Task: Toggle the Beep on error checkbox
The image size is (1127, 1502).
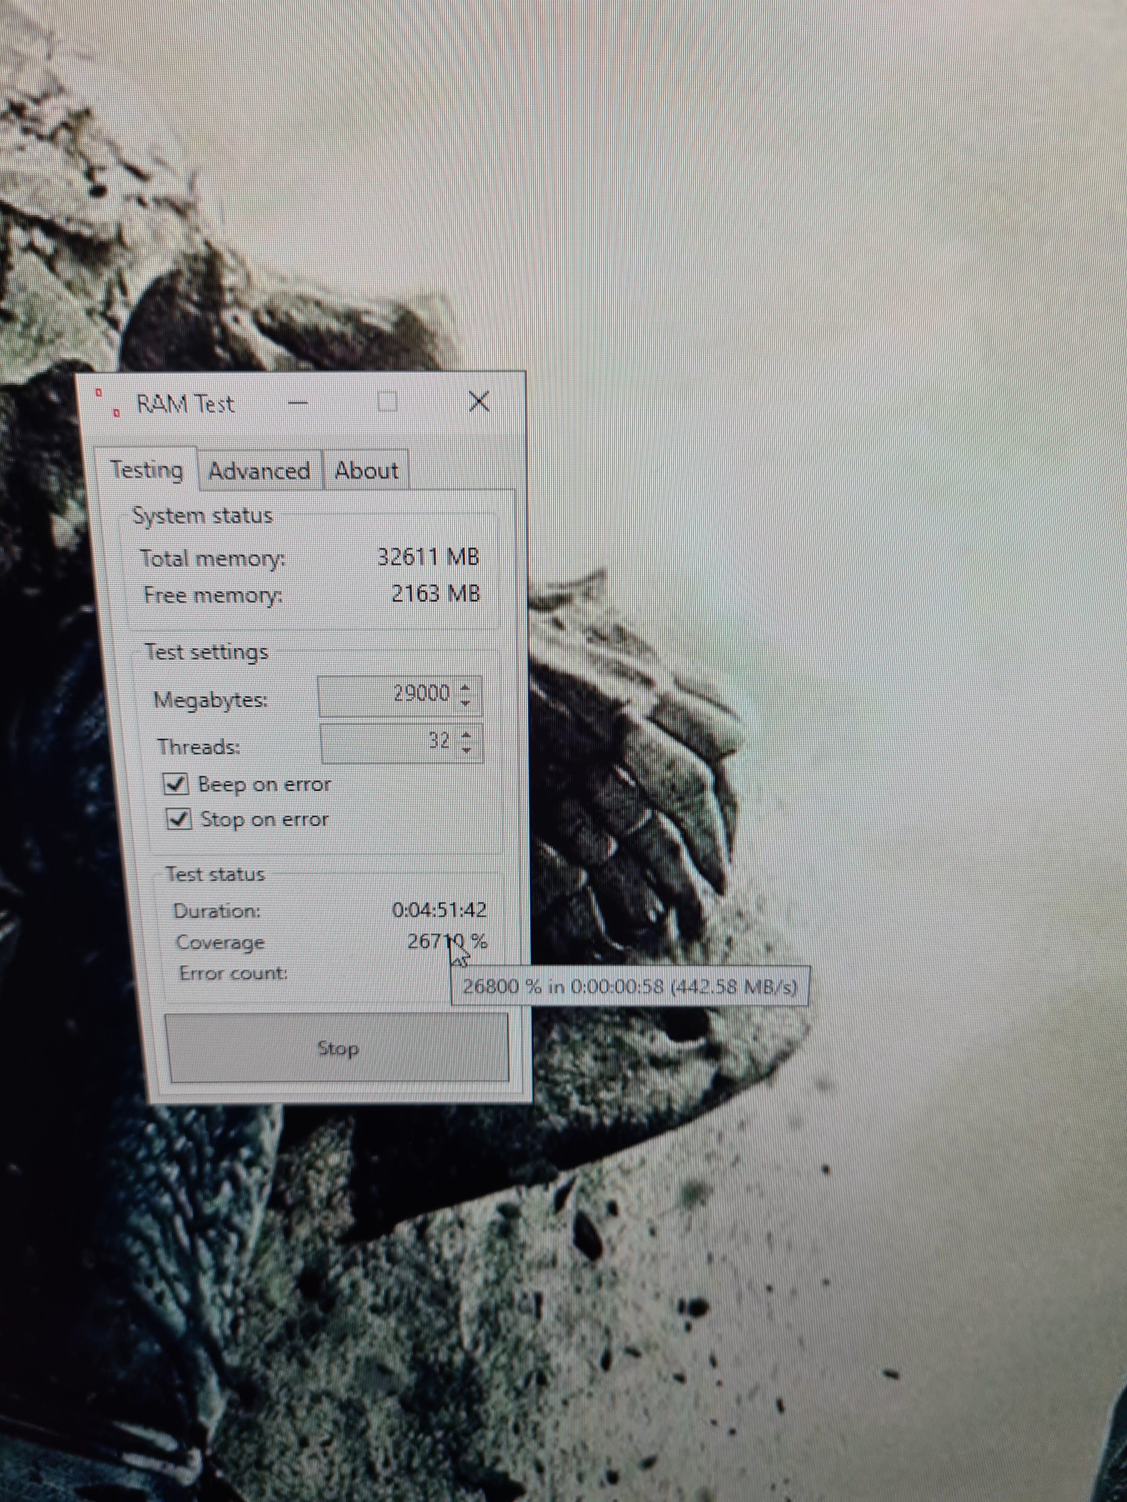Action: (176, 784)
